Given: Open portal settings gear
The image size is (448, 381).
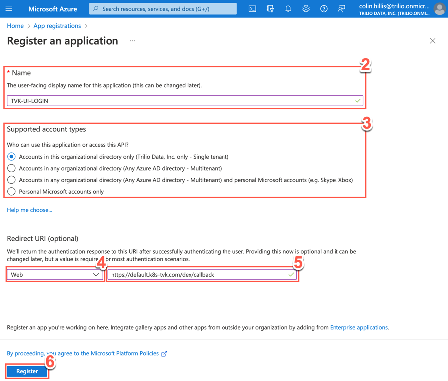Looking at the screenshot, I should pyautogui.click(x=306, y=9).
